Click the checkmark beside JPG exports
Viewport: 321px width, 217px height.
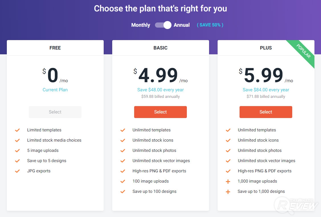tap(17, 171)
